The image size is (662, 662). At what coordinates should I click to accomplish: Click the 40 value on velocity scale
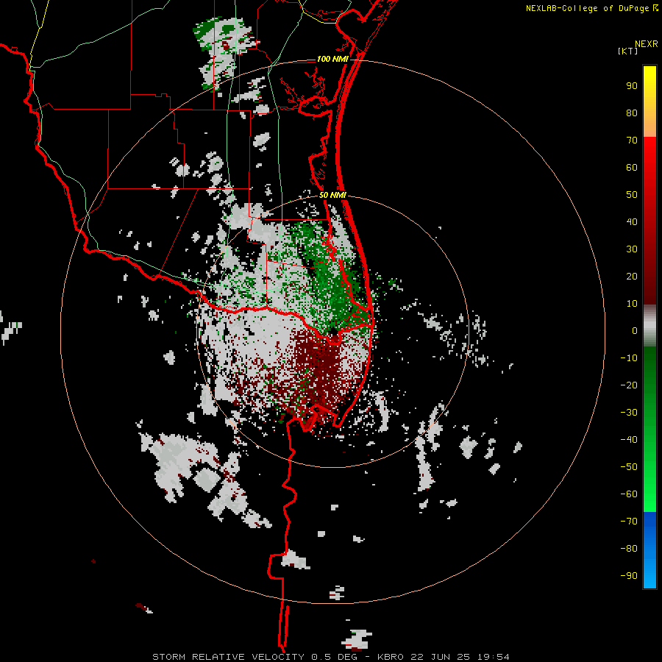tap(632, 222)
